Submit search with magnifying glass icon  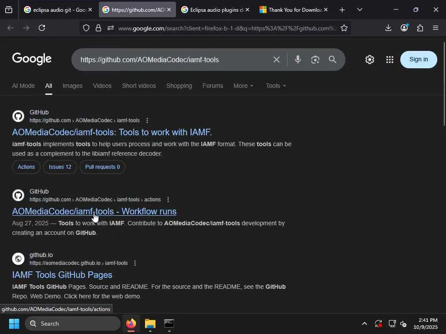pos(332,60)
